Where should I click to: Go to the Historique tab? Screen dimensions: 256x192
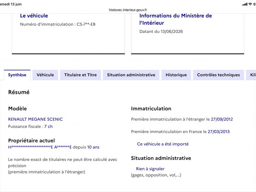point(176,75)
